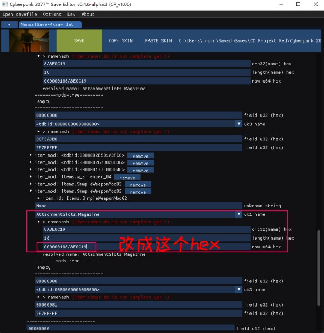Click the COPY SKIN button
The height and width of the screenshot is (333, 324).
[x=120, y=41]
